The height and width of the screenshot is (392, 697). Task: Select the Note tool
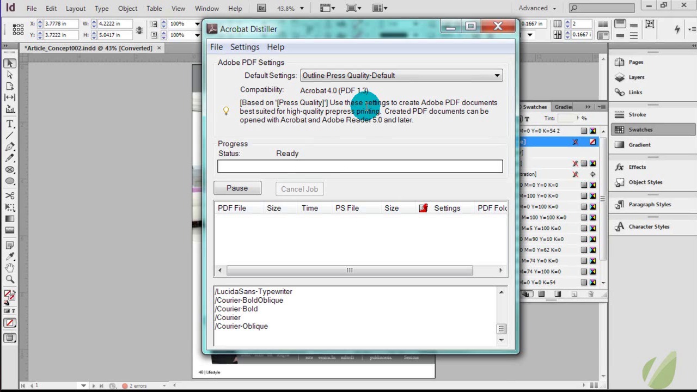coord(10,246)
